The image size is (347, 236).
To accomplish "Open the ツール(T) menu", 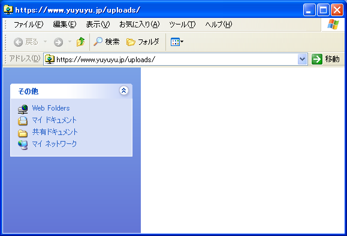I will tap(182, 24).
